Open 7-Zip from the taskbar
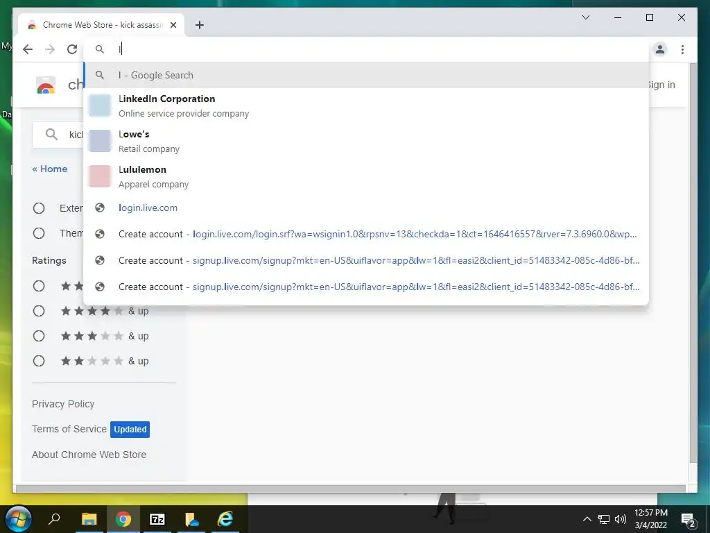Screen dimensions: 710x533 pos(157,519)
